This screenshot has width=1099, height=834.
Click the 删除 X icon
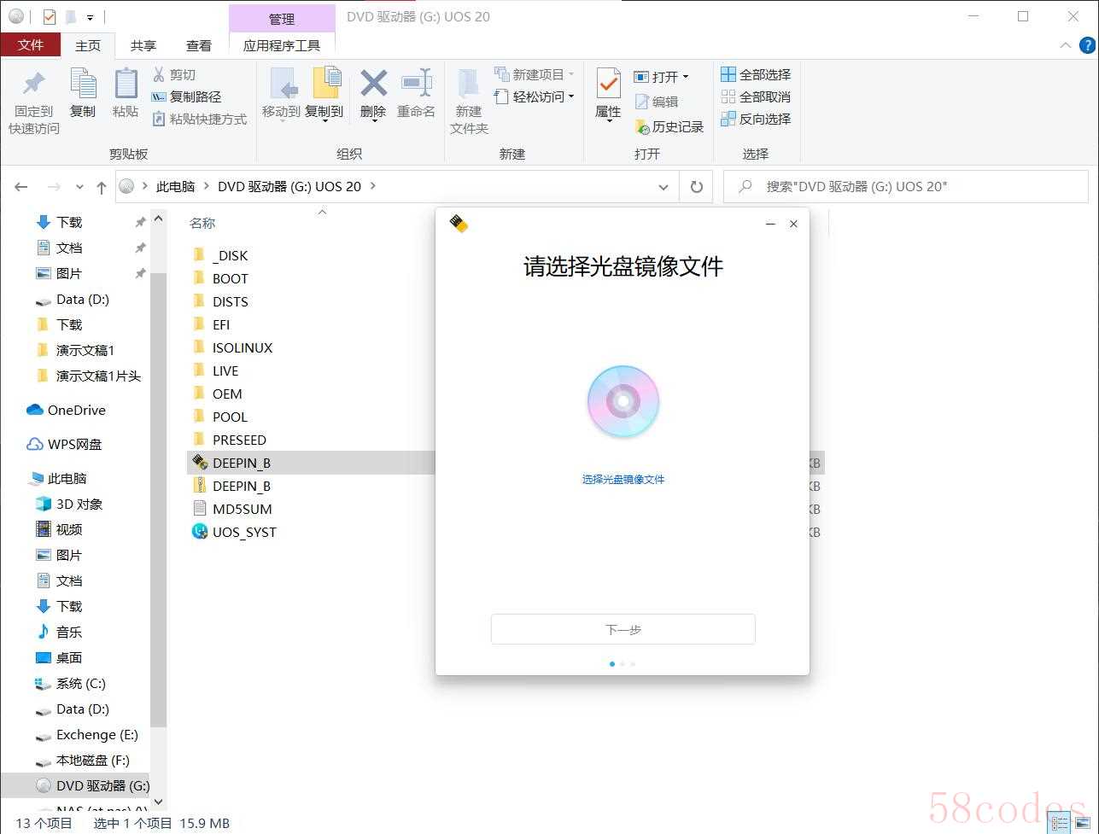pos(373,84)
